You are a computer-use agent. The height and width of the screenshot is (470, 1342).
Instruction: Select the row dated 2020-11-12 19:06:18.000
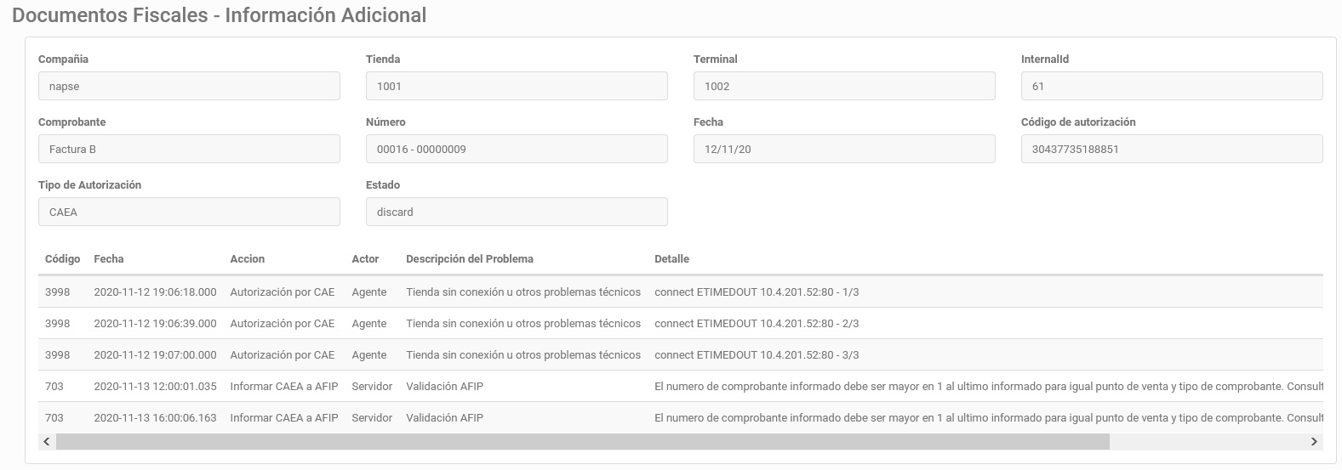681,292
